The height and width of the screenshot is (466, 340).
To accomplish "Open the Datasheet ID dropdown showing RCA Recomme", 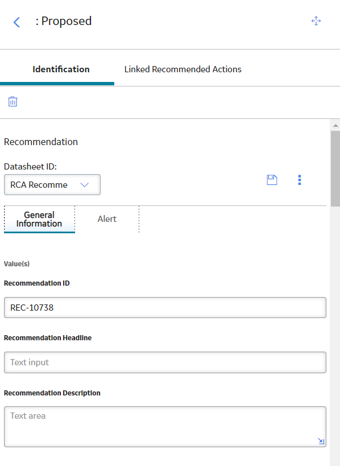I will coord(52,184).
